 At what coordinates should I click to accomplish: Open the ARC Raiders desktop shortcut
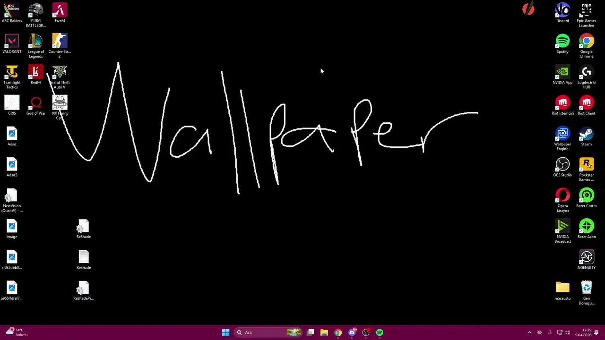12,13
